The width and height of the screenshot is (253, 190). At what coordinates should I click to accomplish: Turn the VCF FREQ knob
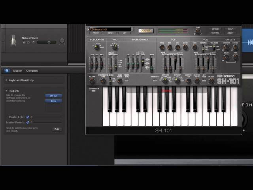tap(162, 47)
